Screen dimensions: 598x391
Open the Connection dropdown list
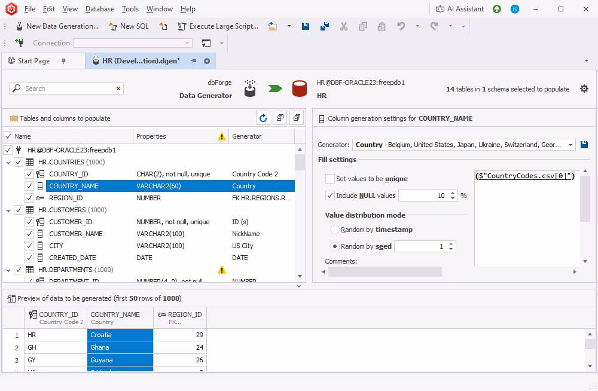(x=187, y=43)
